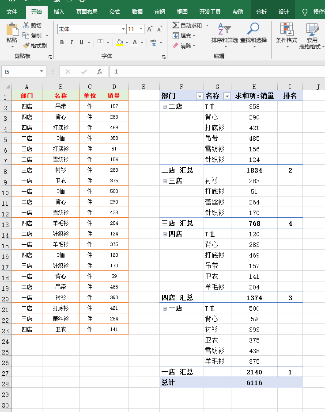Apply the font color A button

click(135, 42)
